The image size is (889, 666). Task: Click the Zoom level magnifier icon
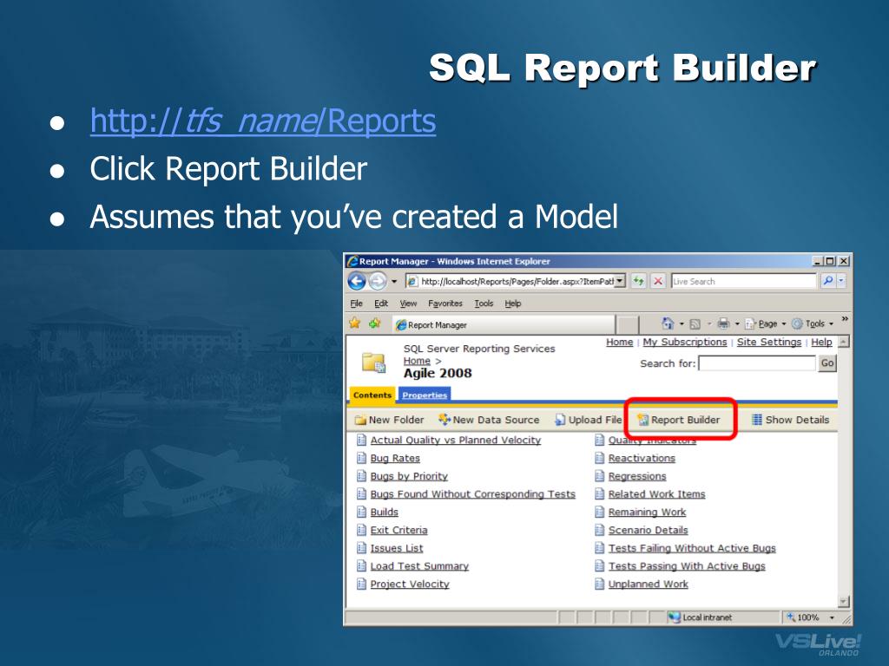coord(791,617)
